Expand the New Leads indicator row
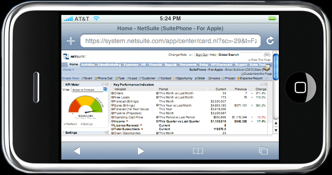Viewport: 332px width, 175px height. pyautogui.click(x=113, y=97)
